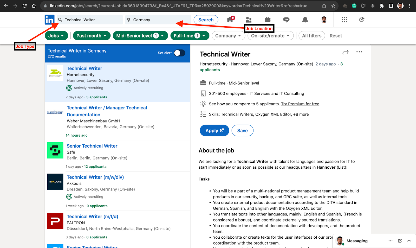Open the Company filter dropdown
Screen dimensions: 416x248
228,36
